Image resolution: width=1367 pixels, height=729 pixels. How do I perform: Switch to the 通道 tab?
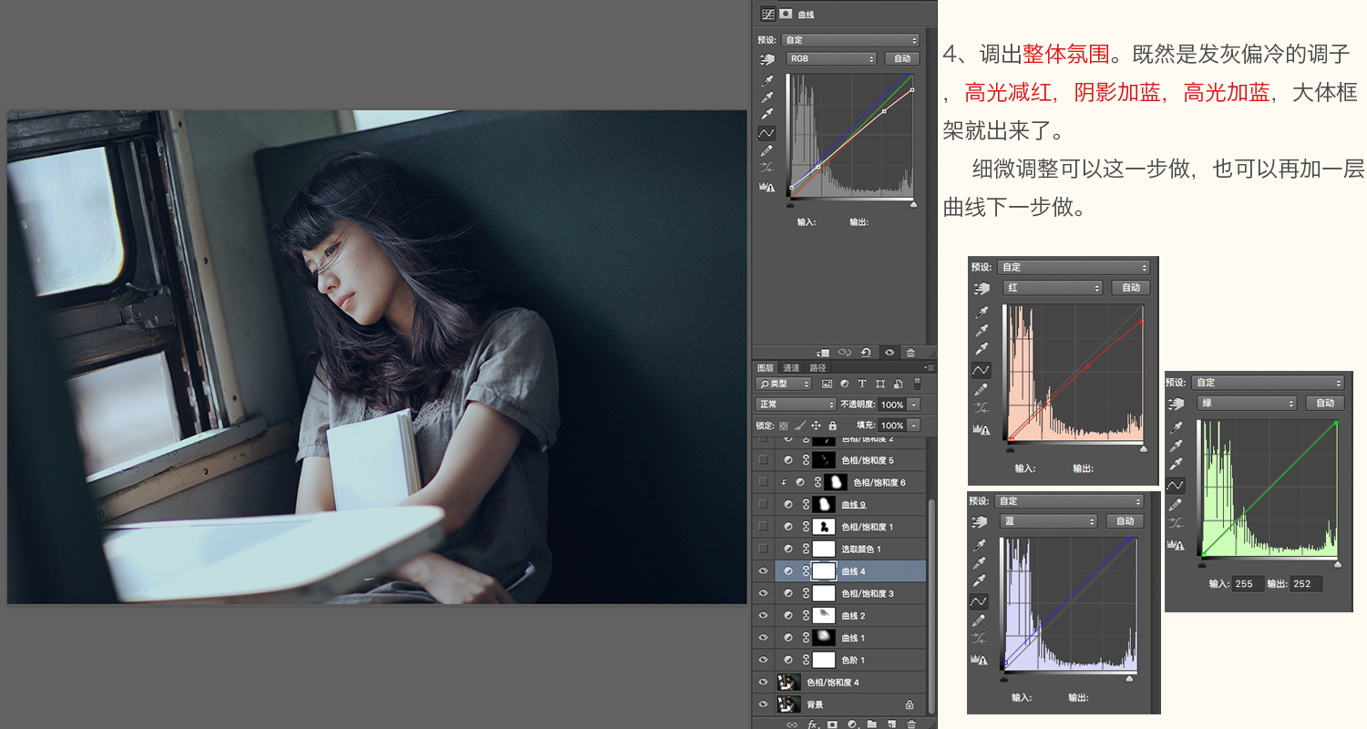tap(791, 368)
